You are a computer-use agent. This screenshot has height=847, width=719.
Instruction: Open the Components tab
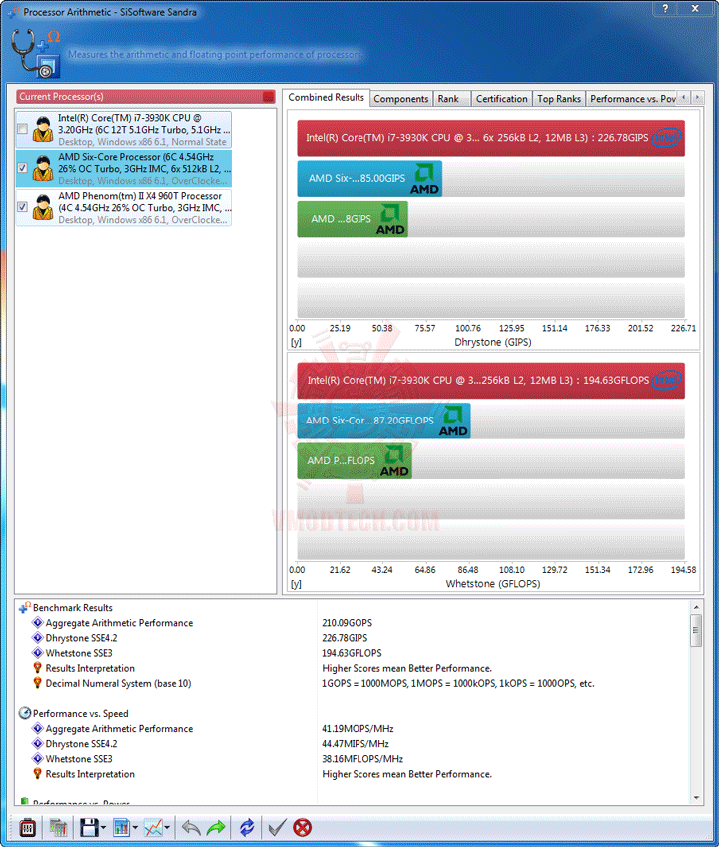400,99
